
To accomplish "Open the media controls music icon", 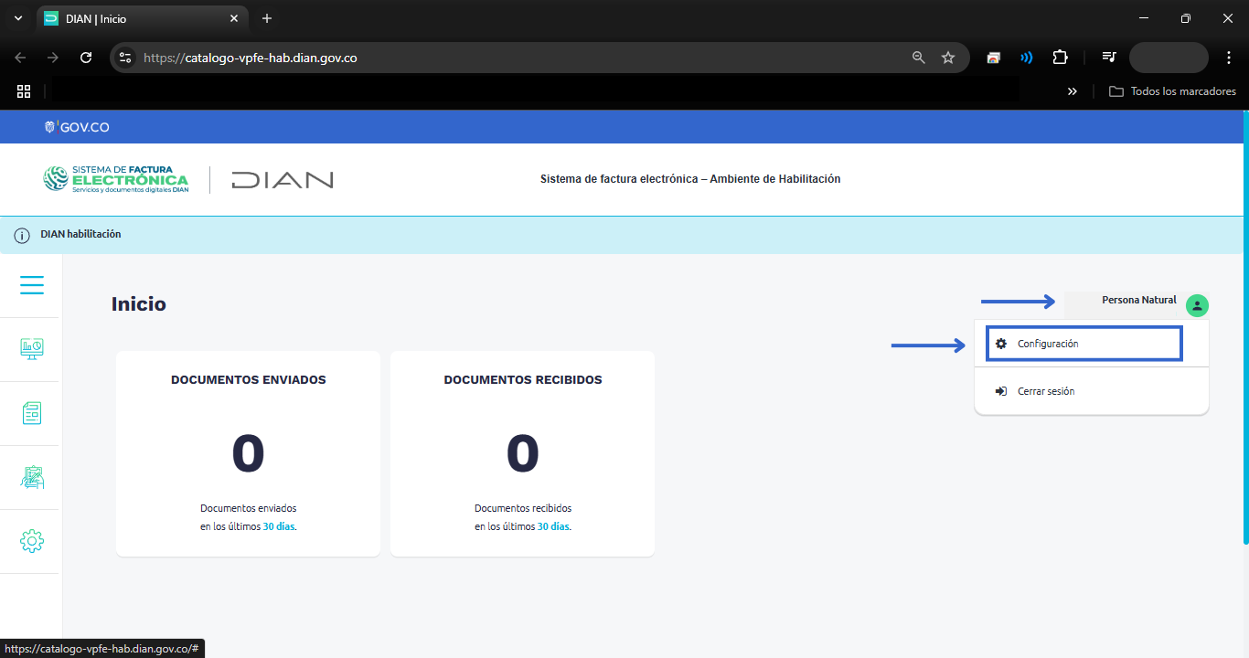I will point(1109,58).
